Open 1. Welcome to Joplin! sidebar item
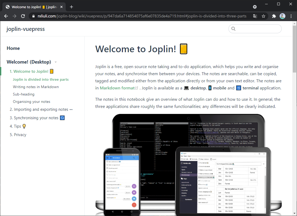This screenshot has width=297, height=216. pos(31,71)
